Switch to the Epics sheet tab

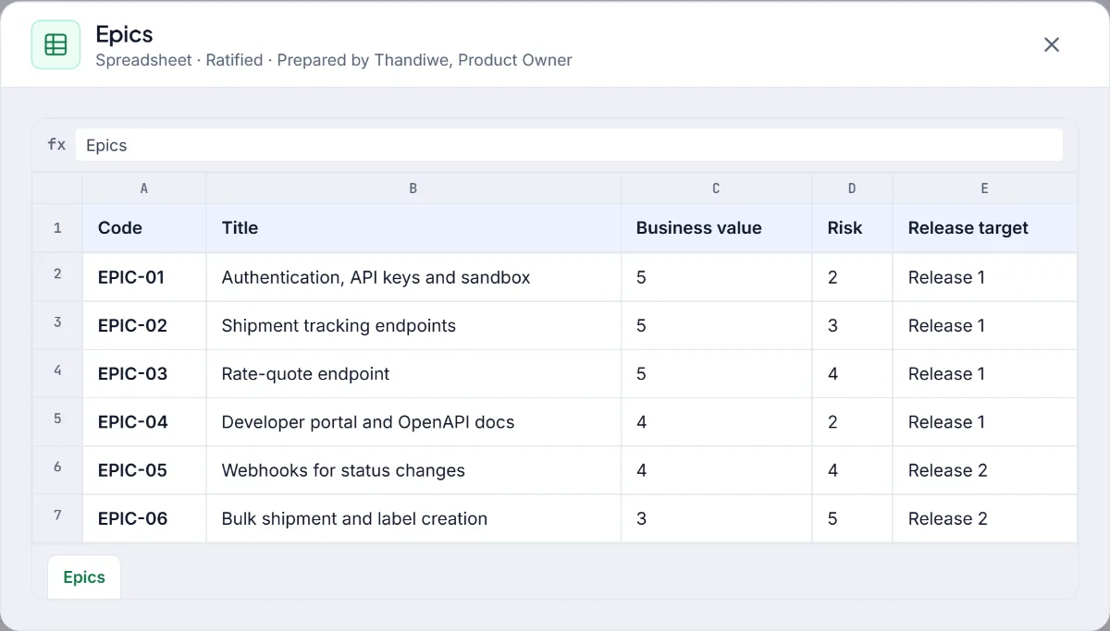(x=84, y=577)
